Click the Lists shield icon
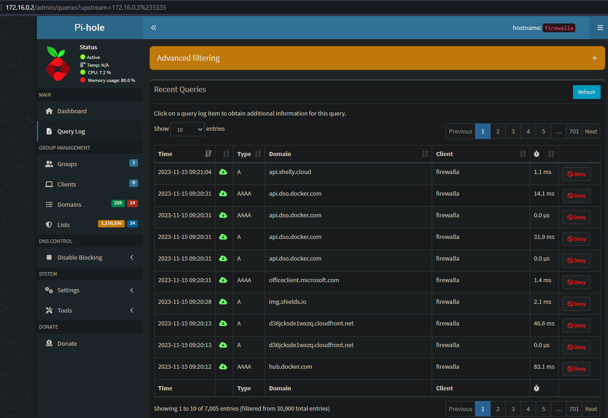Viewport: 608px width, 418px height. pyautogui.click(x=49, y=225)
